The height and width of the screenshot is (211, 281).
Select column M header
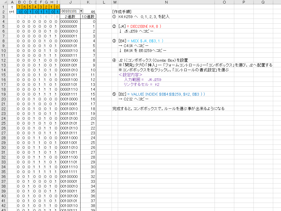point(115,2)
